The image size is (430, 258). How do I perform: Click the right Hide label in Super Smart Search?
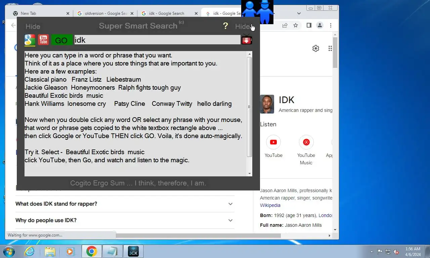tap(242, 27)
